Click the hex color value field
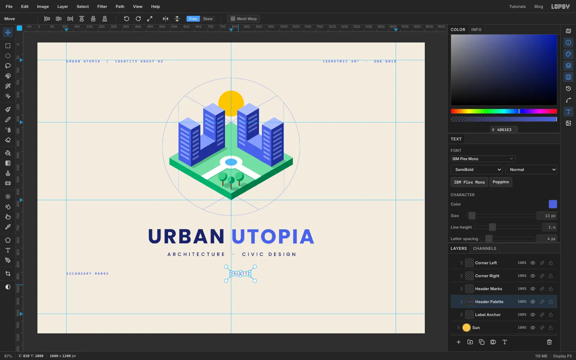This screenshot has width=576, height=360. coord(504,130)
